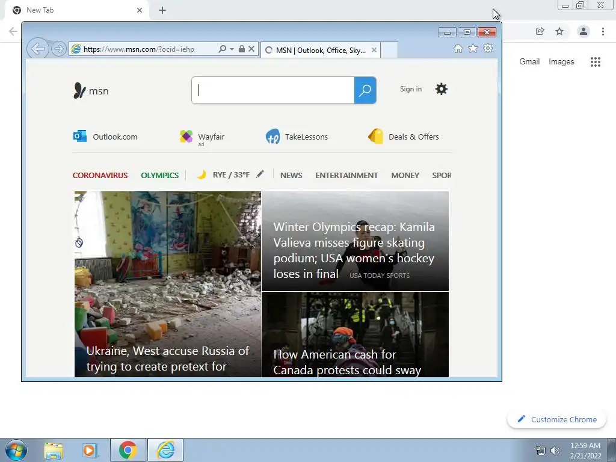Share this page from Chrome toolbar
This screenshot has height=462, width=616.
[540, 31]
